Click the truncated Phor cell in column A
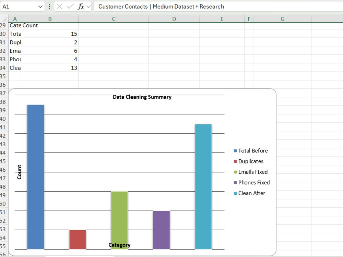343x257 pixels. pos(15,59)
